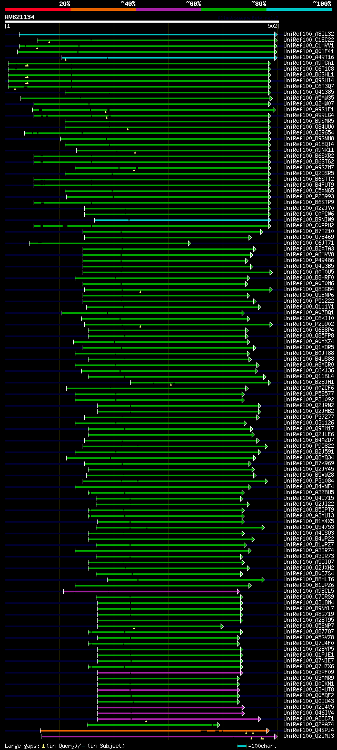
Task: Click the cyan alignment bar for UniRef100_A4RT16
Action: pyautogui.click(x=170, y=57)
